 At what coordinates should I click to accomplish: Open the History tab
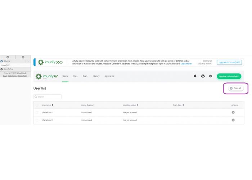[96, 76]
